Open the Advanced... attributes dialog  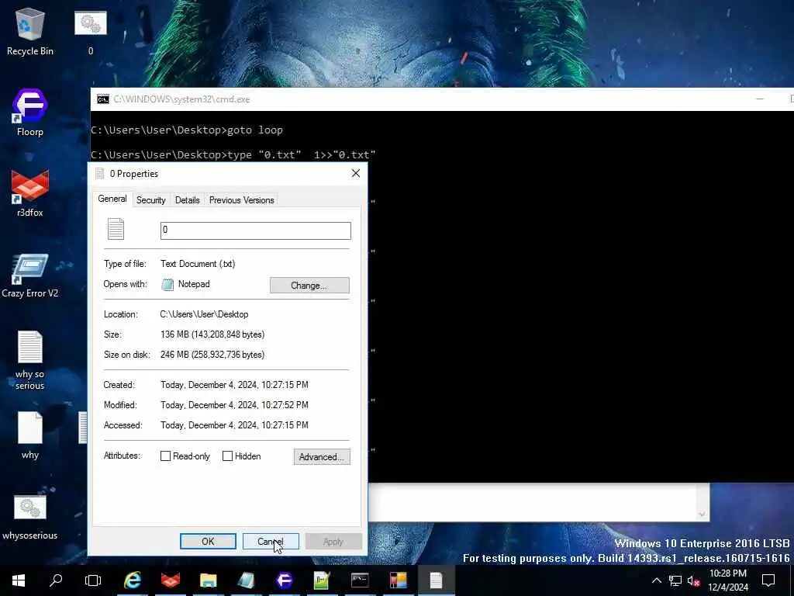[x=322, y=456]
